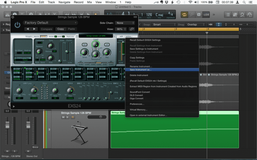
Task: Adjust the Strings channel volume fader
Action: click(x=8, y=125)
